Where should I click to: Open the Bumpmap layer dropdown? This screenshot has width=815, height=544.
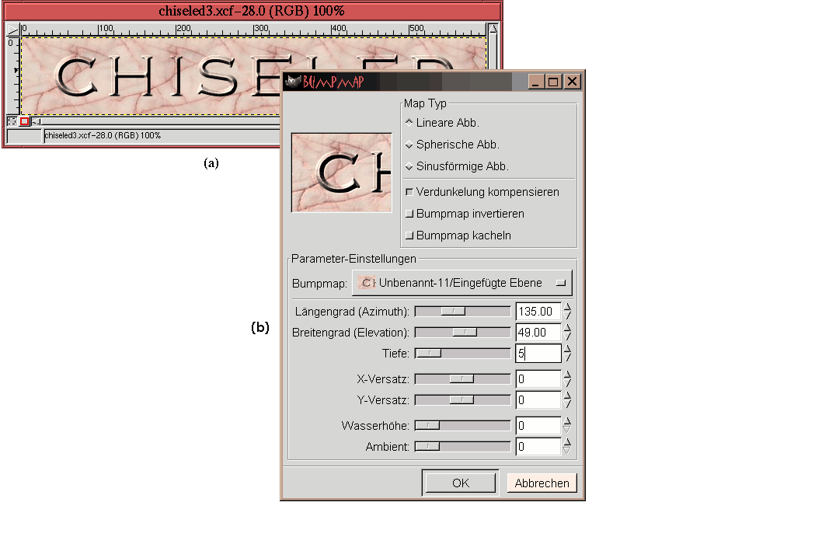pyautogui.click(x=462, y=283)
